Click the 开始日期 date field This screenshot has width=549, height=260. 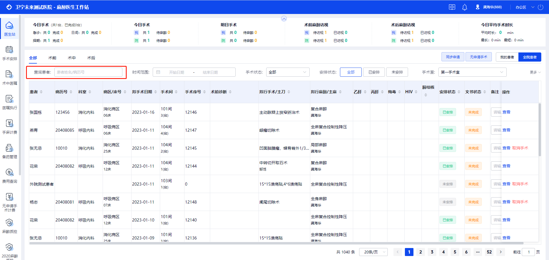[176, 72]
